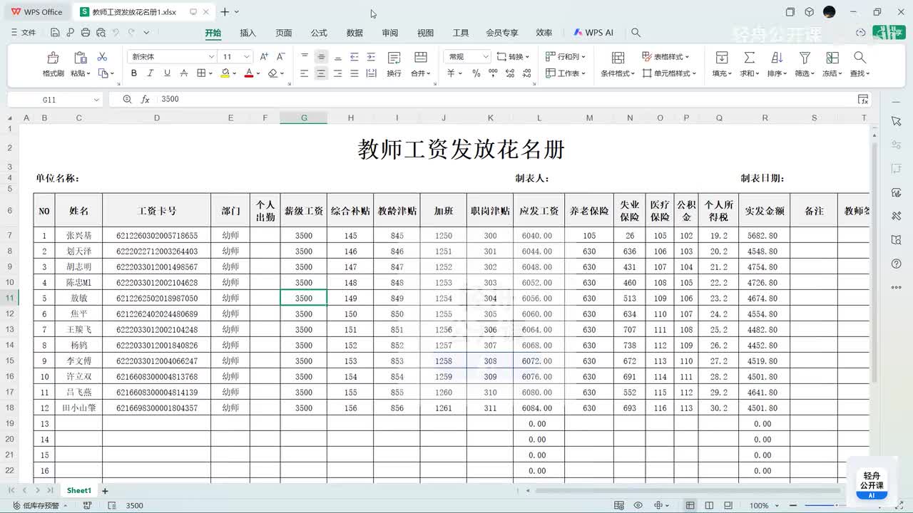
Task: Toggle right text alignment
Action: [337, 73]
